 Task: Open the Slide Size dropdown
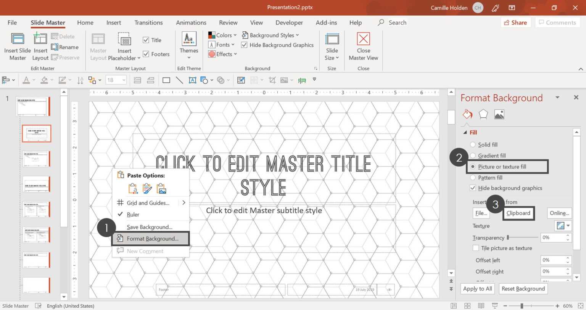pyautogui.click(x=332, y=46)
